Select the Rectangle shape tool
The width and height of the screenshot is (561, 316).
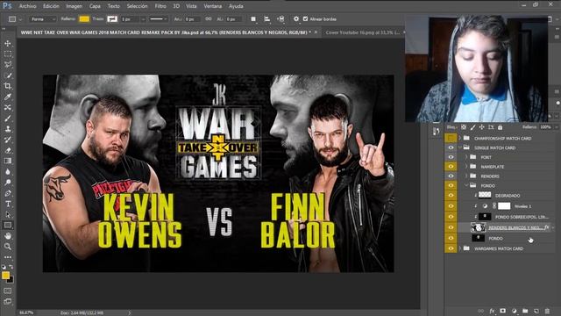8,226
